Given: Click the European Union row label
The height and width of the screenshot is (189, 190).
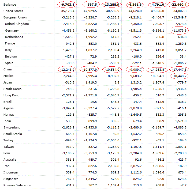Looking at the screenshot, I should tap(15, 17).
